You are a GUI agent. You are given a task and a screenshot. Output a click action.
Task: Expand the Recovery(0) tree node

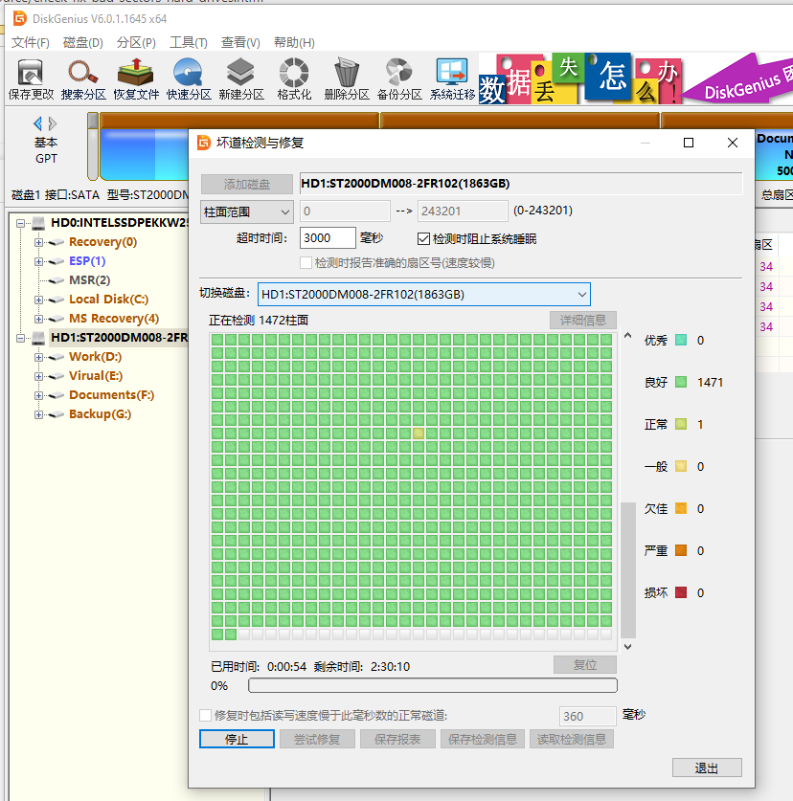pos(38,242)
